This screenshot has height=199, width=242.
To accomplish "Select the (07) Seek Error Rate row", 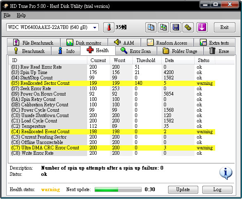I will tap(113, 89).
